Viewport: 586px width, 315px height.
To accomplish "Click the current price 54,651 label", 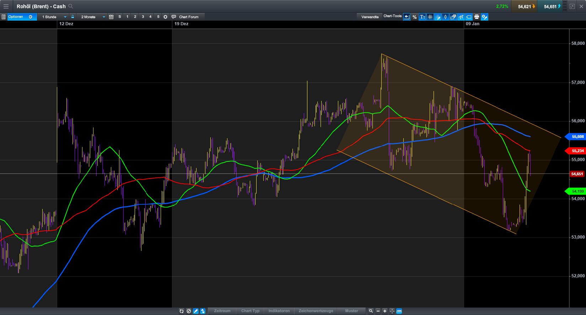I will pyautogui.click(x=577, y=174).
